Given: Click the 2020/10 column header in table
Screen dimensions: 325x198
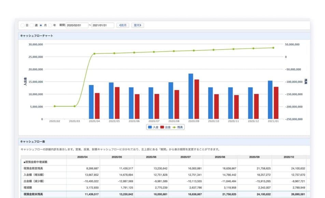Looking at the screenshot, I should 289,157.
